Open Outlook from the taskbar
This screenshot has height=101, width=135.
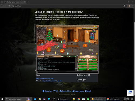click(35, 99)
